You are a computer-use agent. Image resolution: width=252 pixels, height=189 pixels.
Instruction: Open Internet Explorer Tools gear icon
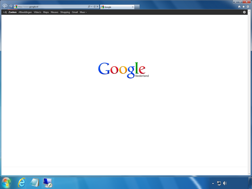tap(248, 7)
